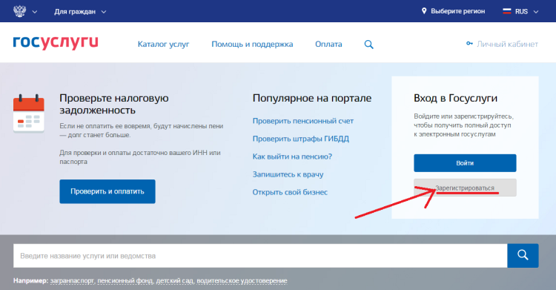Screen dimensions: 556x290
Task: Click the 'Войти' button
Action: point(465,163)
